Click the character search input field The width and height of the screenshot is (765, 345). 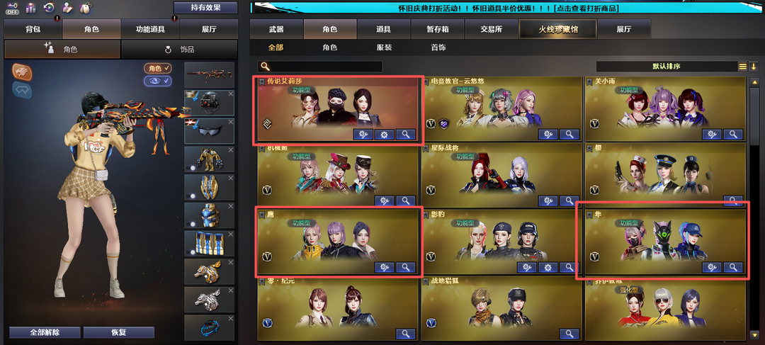pos(321,67)
